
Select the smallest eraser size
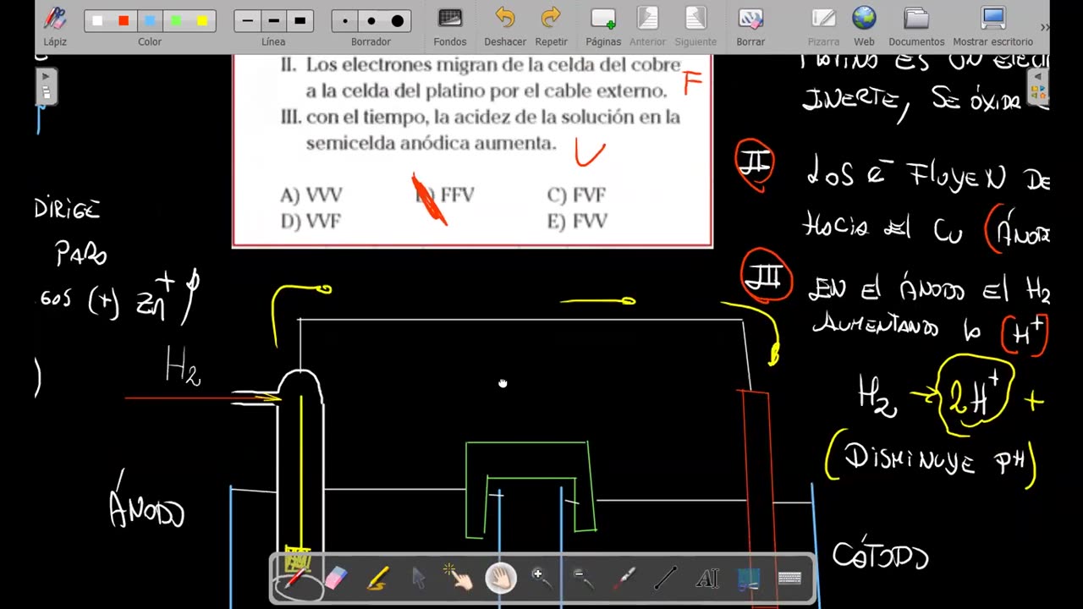click(x=345, y=21)
